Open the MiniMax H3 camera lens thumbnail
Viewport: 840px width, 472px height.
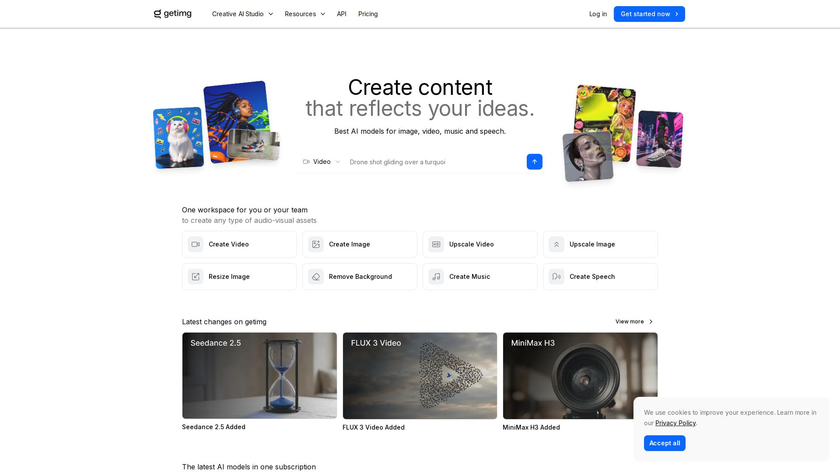(580, 376)
